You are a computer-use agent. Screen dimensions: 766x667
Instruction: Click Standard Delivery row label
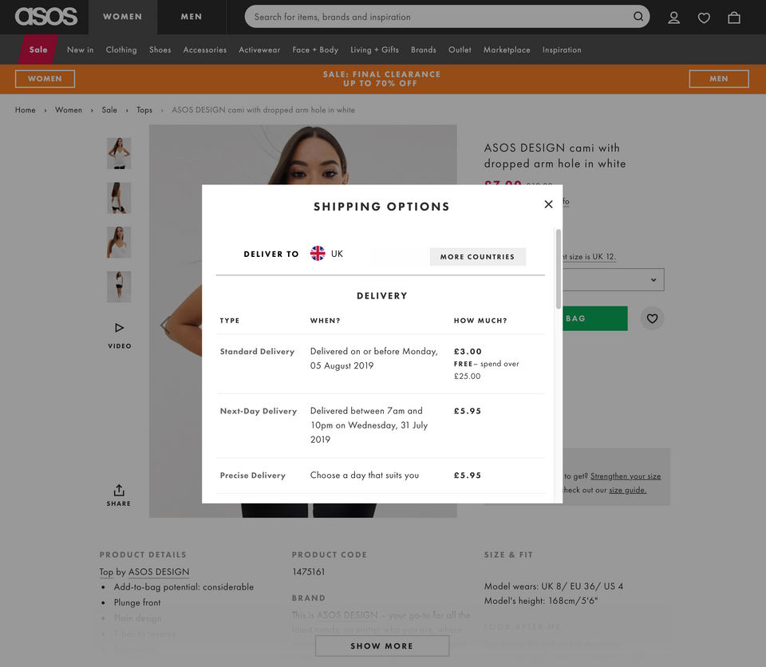[x=258, y=351]
